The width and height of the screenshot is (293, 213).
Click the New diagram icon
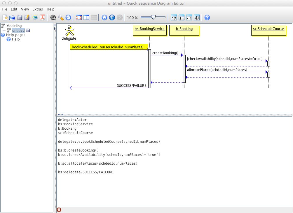(5, 18)
